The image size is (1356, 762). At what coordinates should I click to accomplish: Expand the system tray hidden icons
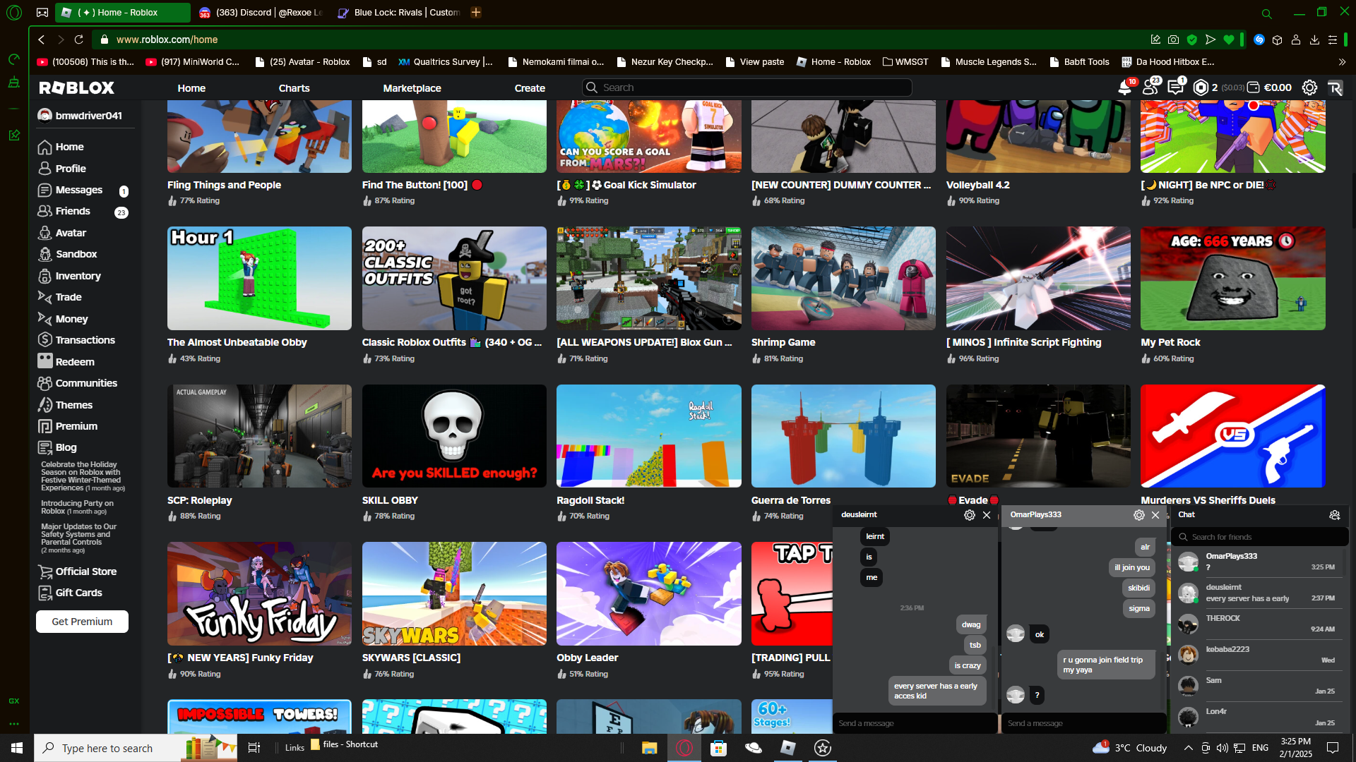click(x=1188, y=748)
